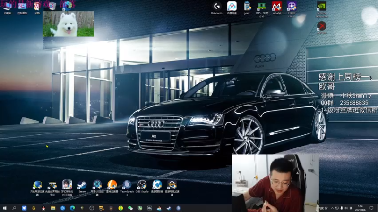Select the Internet Explorer-style accelerator shortcut
378x212 pixels.
click(x=37, y=187)
